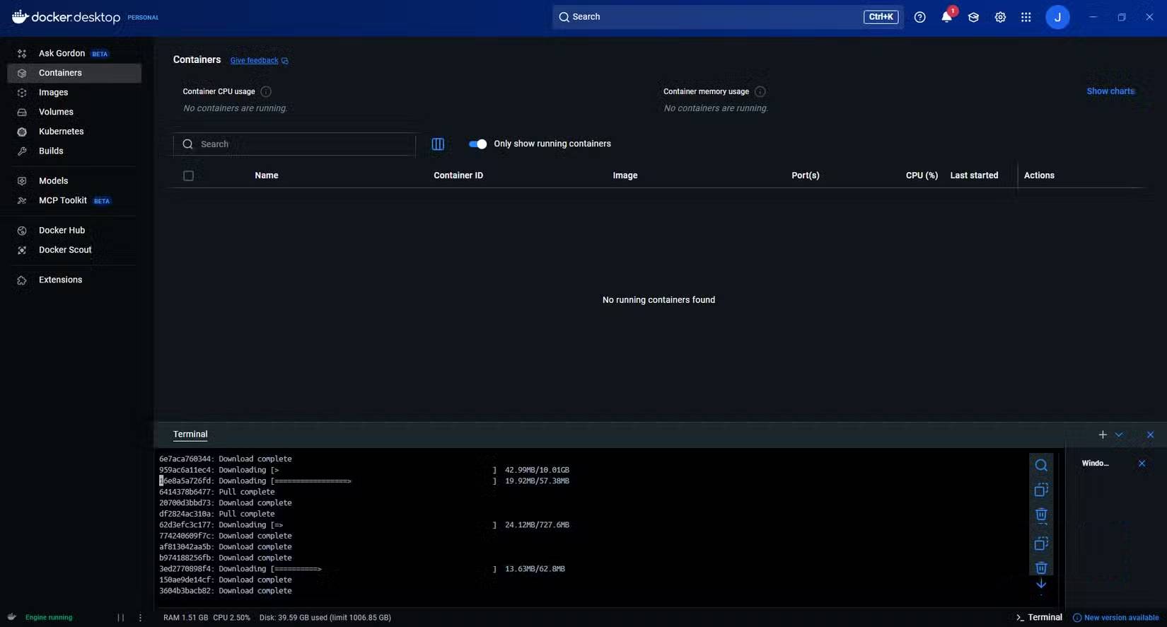
Task: Open Settings gear icon
Action: click(x=1000, y=17)
